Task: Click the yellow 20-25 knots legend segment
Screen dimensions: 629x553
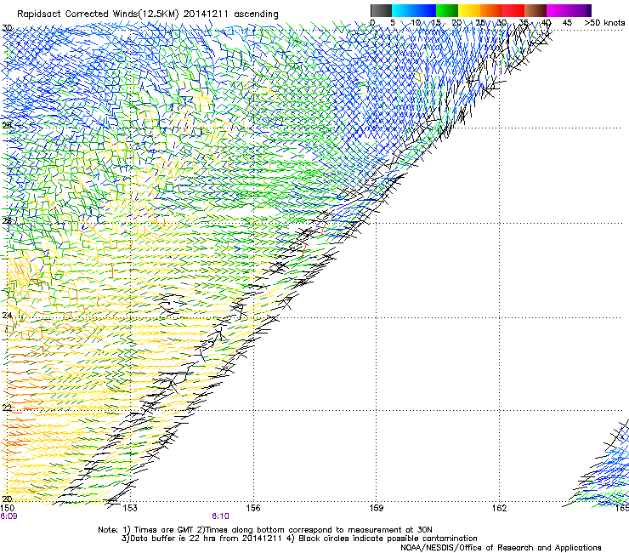Action: pos(469,10)
